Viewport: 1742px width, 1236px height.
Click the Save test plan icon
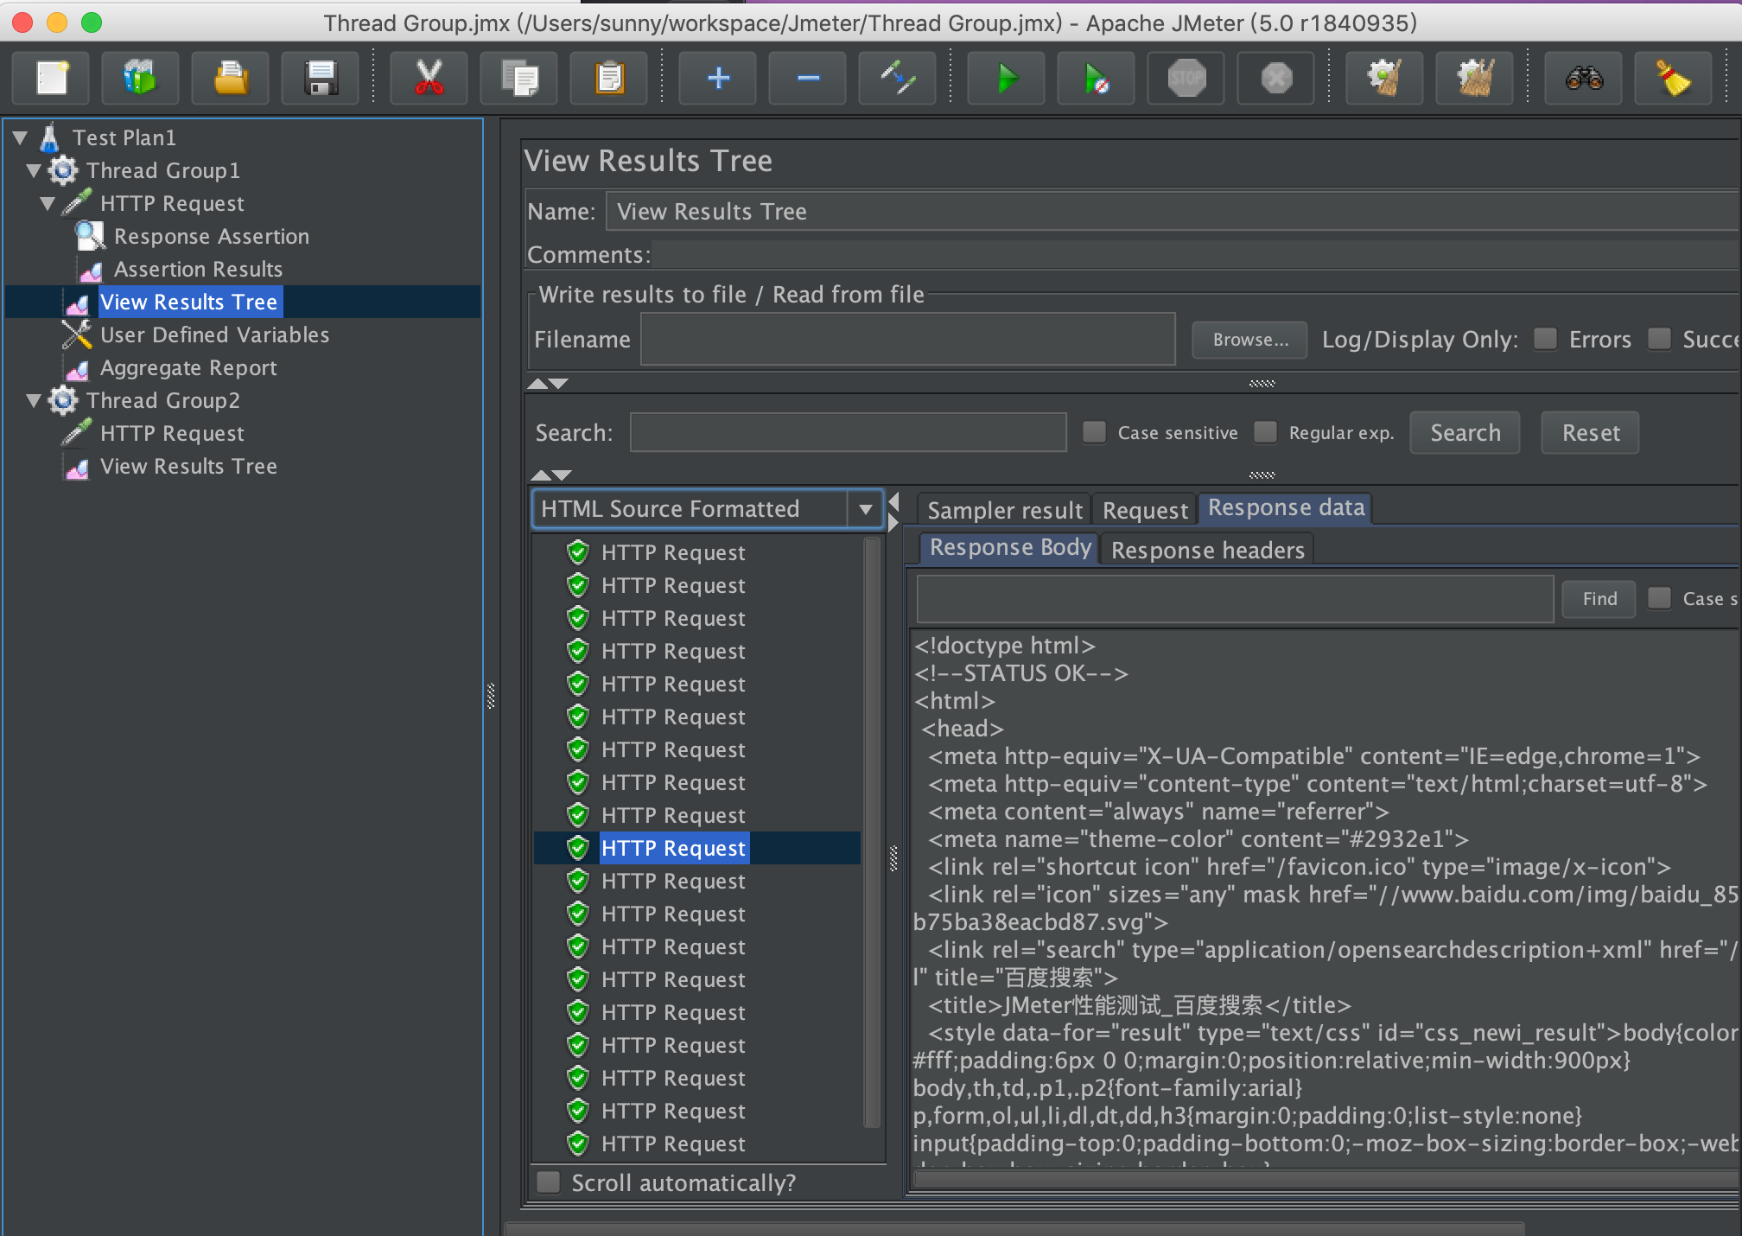tap(321, 79)
